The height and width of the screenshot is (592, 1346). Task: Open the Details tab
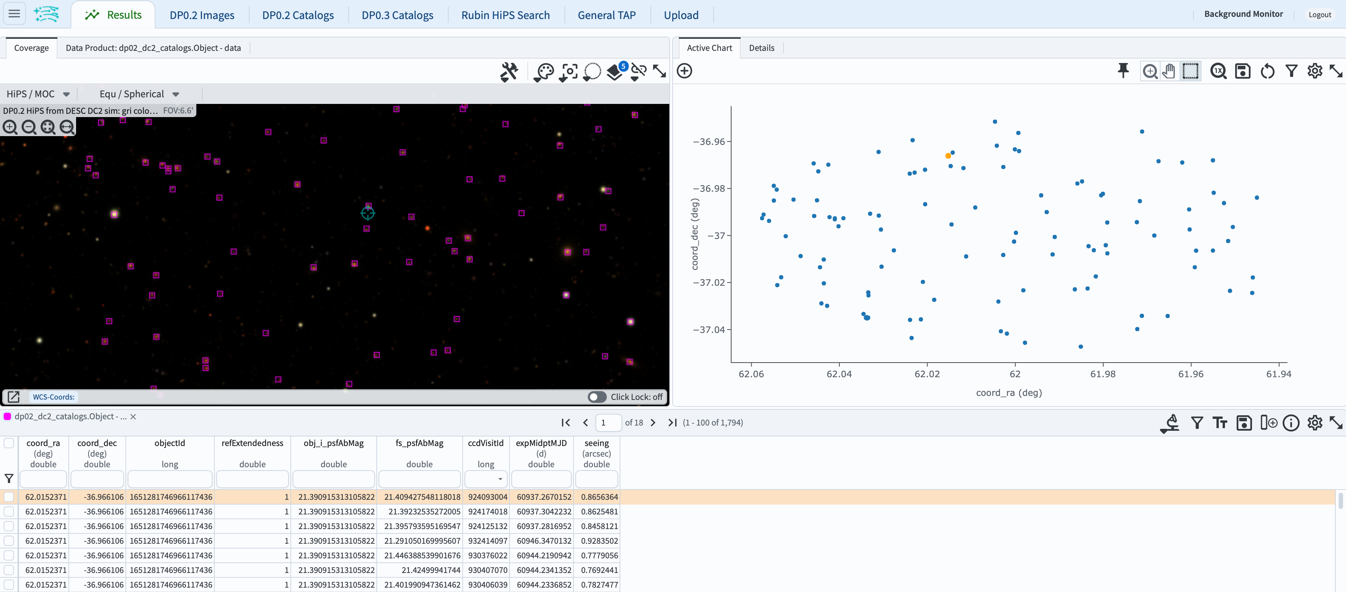761,48
